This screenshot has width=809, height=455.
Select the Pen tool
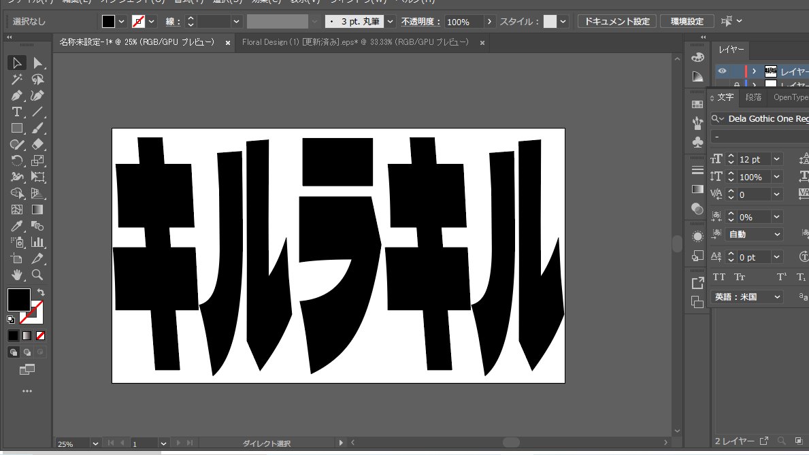click(x=16, y=96)
